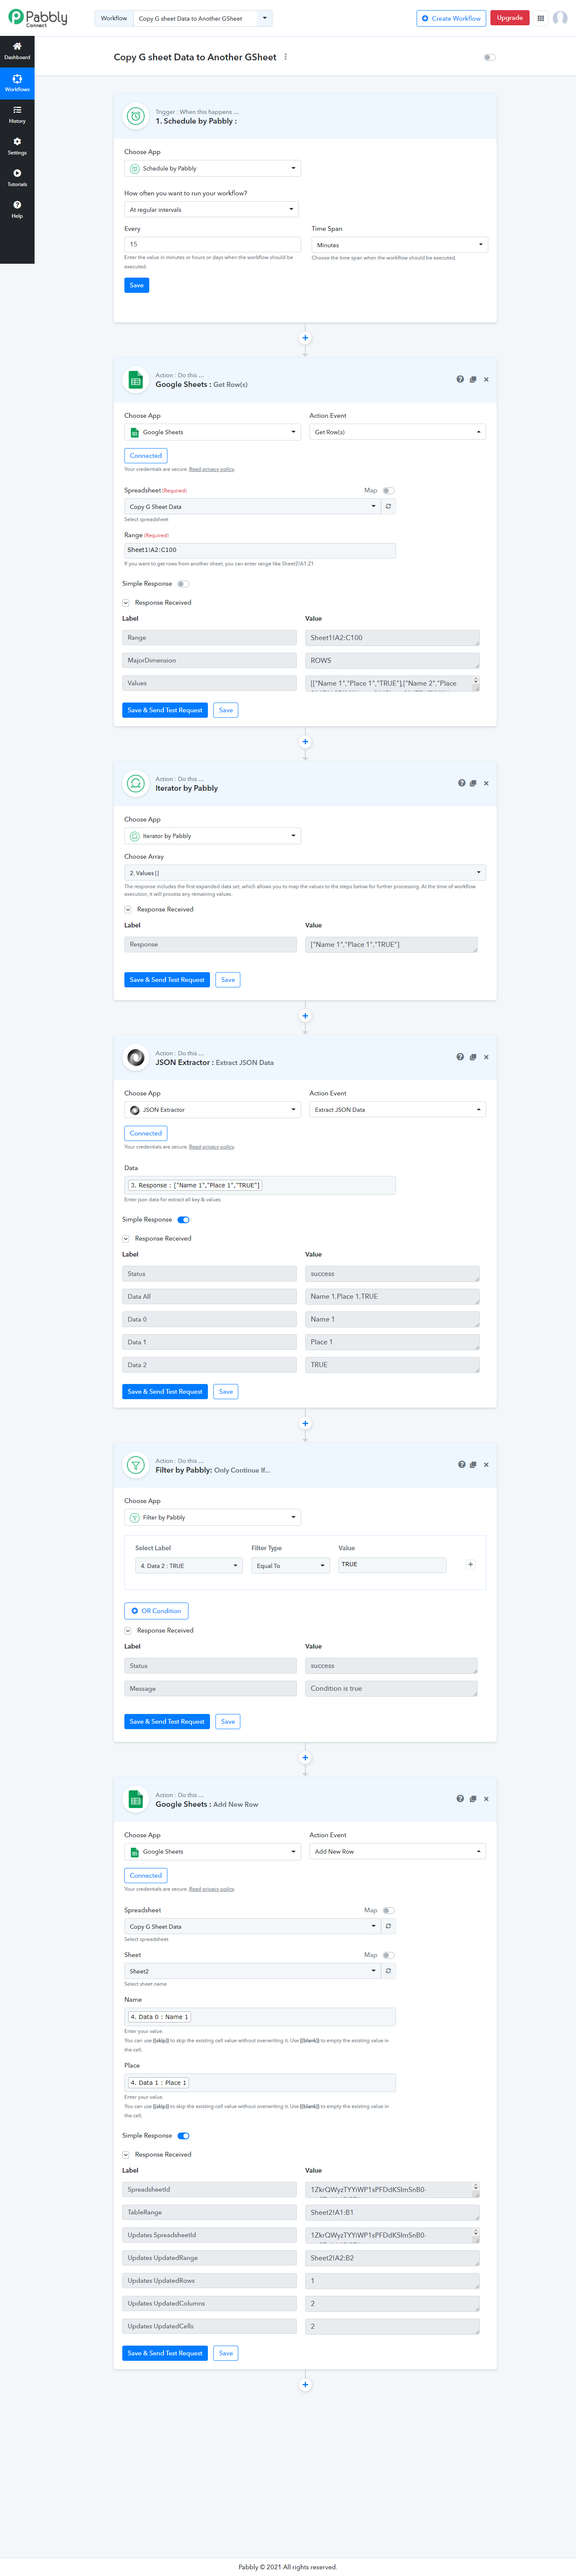Open privacy policy link in Get Row(s) step
Screen dimensions: 576x2576
(212, 469)
